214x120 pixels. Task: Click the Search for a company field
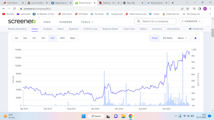coord(155,21)
